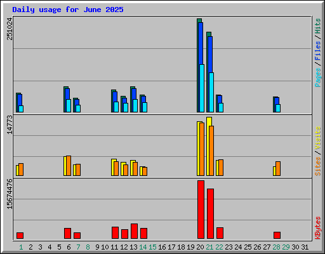Click the day 28 cyan pages bar
Screen dimensions: 325x254
(x=278, y=108)
